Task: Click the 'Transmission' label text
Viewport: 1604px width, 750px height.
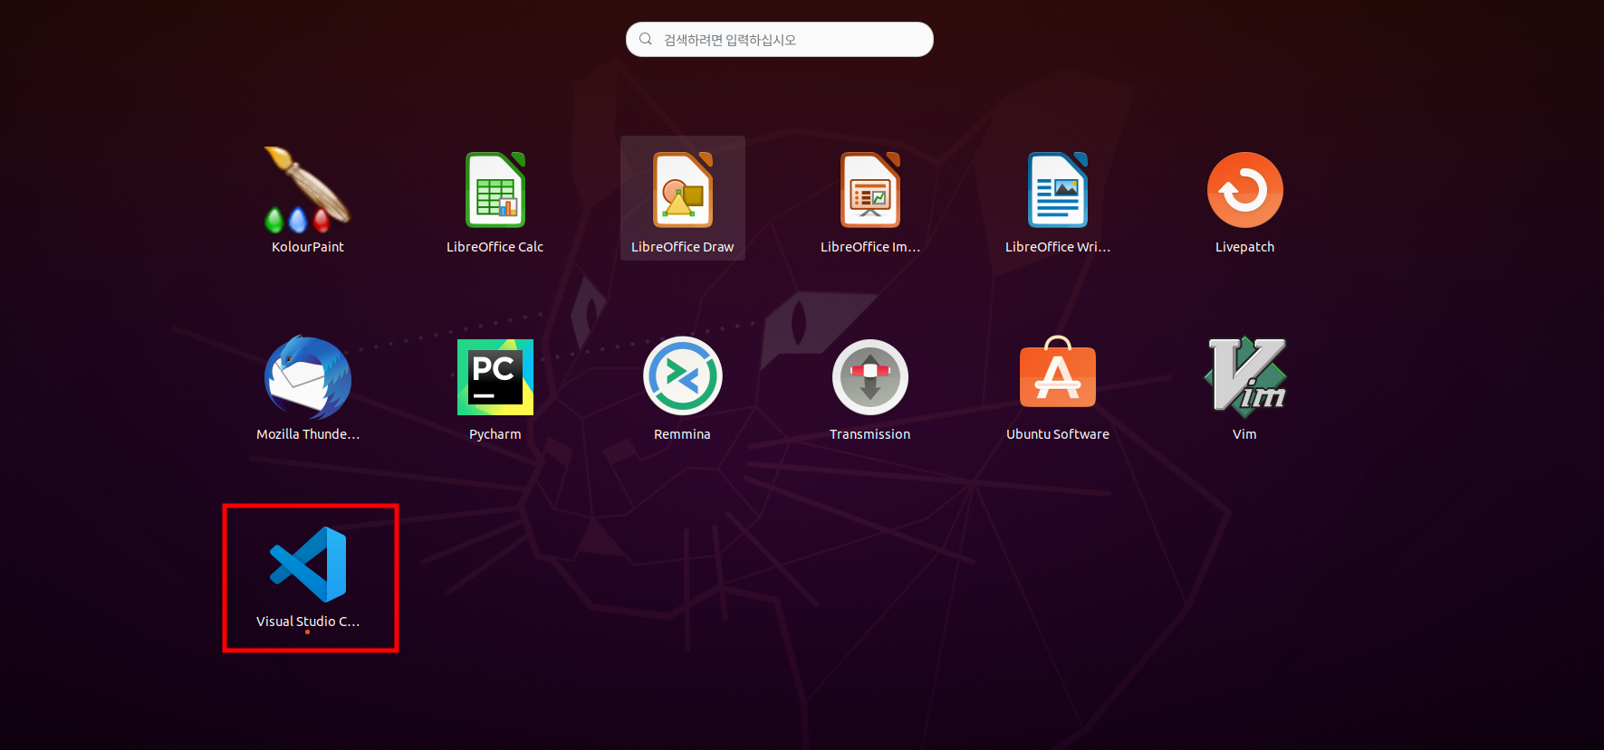Action: (x=870, y=434)
